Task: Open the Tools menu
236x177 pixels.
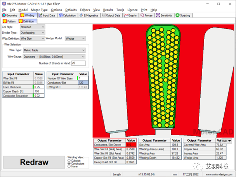Action: [x=120, y=10]
